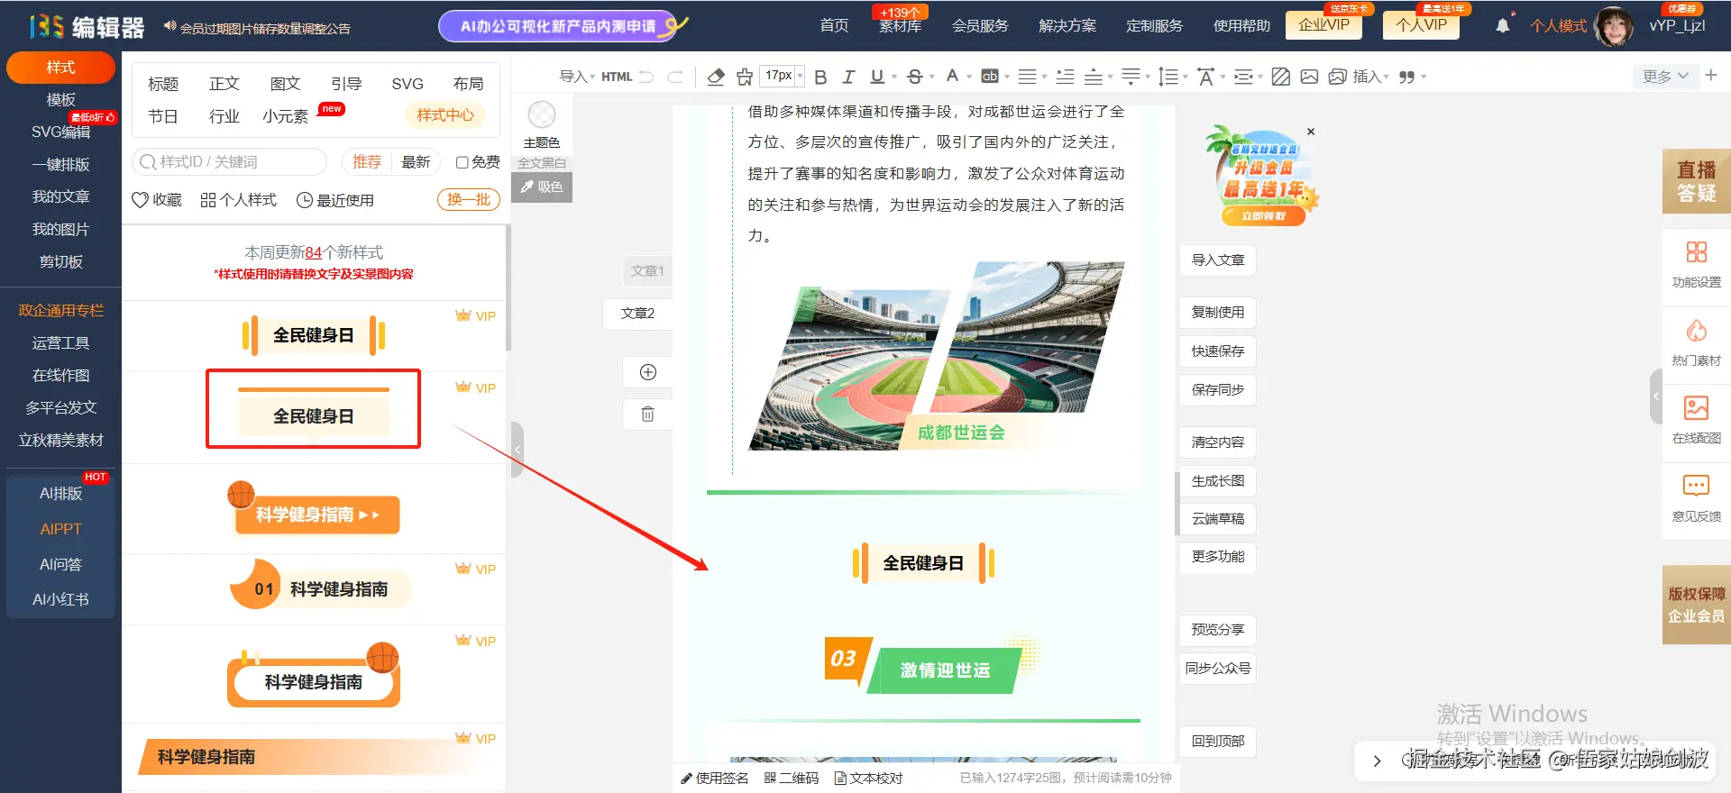Screen dimensions: 1731x793
Task: Click the add article plus icon
Action: pos(647,372)
